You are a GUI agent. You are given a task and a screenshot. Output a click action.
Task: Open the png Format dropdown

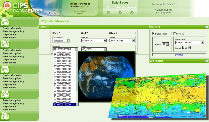(187, 48)
